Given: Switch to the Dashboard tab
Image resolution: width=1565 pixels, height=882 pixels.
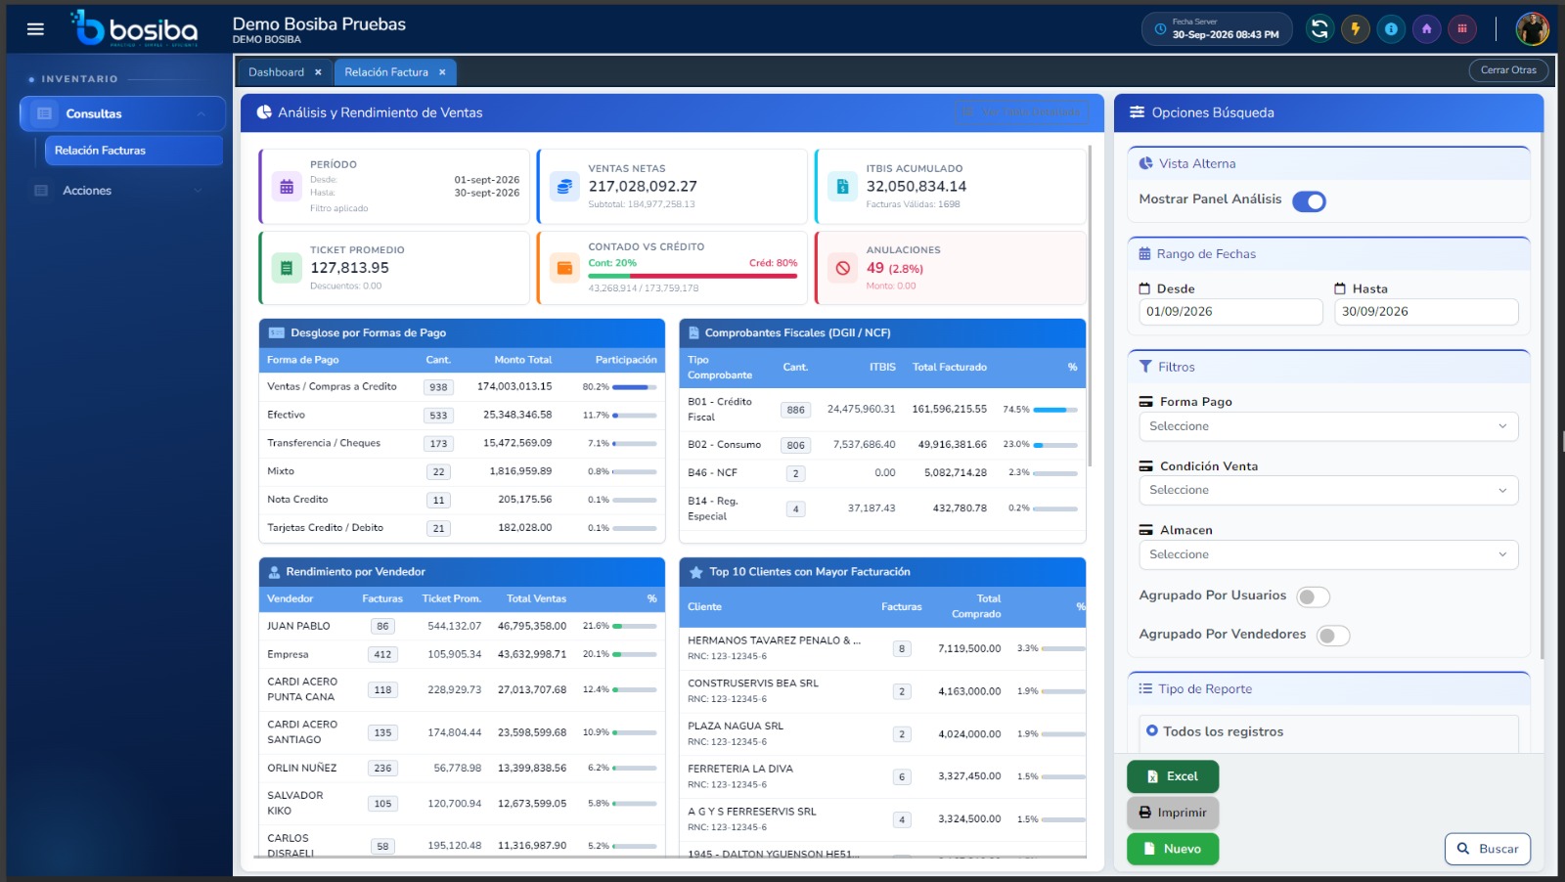Looking at the screenshot, I should click(276, 72).
